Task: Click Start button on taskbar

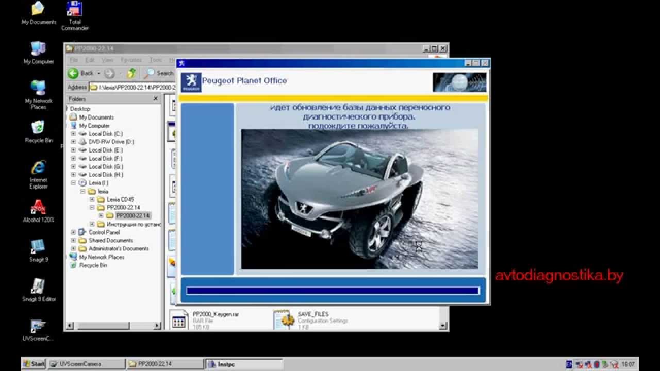Action: pos(34,363)
